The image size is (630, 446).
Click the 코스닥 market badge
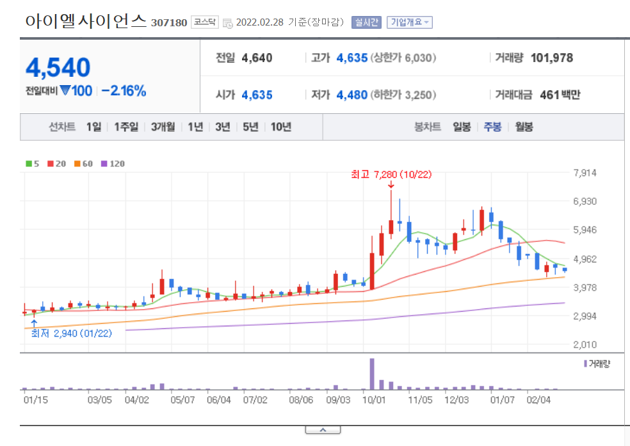pos(204,22)
